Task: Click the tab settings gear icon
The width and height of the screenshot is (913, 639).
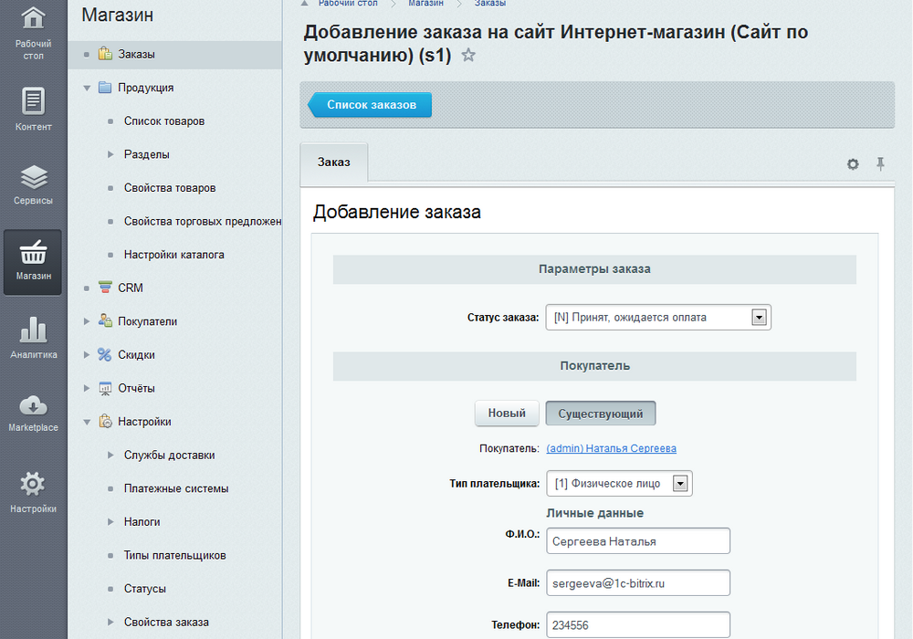Action: tap(853, 164)
